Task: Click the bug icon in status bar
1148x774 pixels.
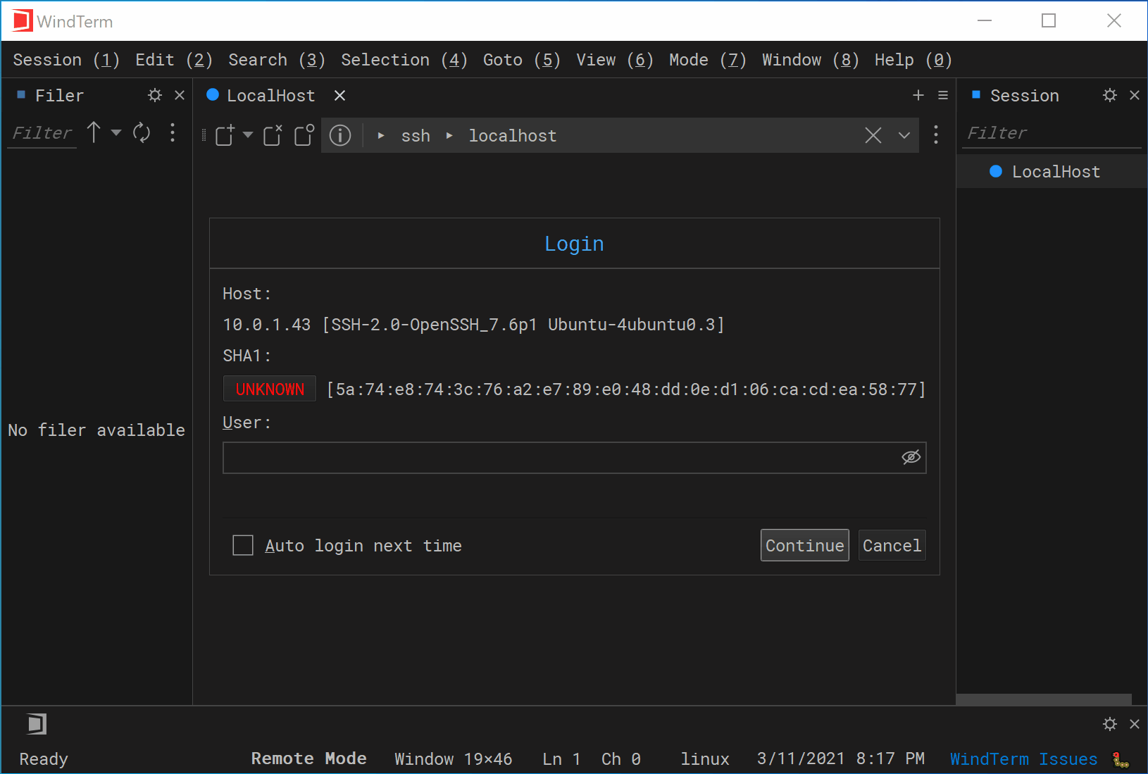Action: click(1121, 759)
